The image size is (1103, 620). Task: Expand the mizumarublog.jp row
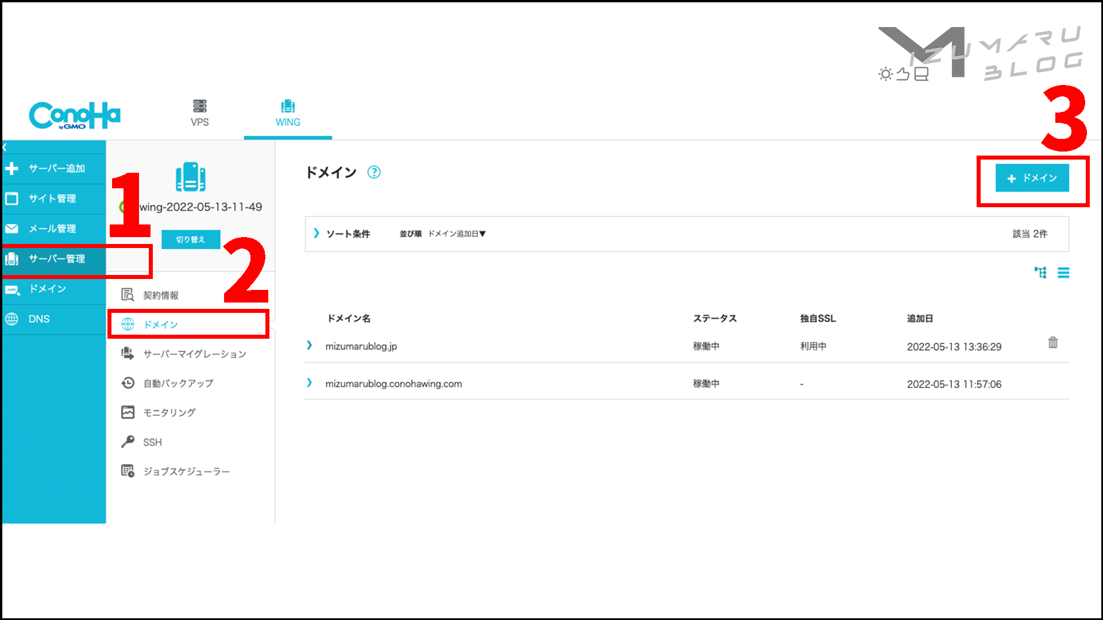click(x=310, y=345)
